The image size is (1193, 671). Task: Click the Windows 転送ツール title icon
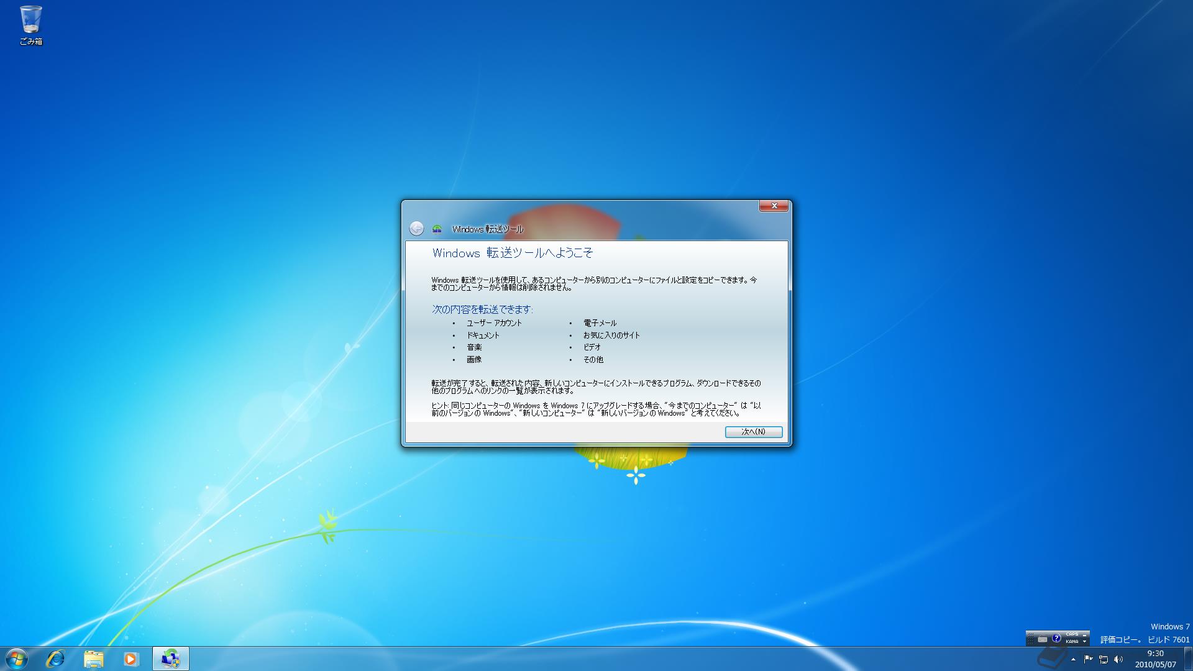(437, 229)
